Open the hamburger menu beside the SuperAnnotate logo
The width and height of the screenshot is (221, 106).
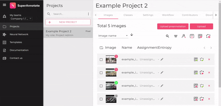pyautogui.click(x=4, y=5)
